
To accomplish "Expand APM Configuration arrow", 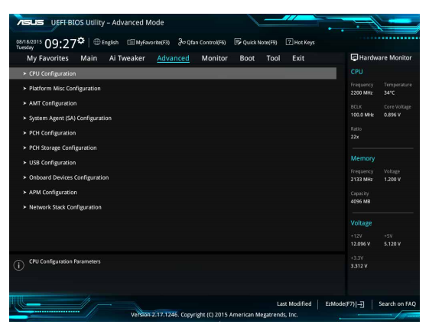I will pos(24,193).
